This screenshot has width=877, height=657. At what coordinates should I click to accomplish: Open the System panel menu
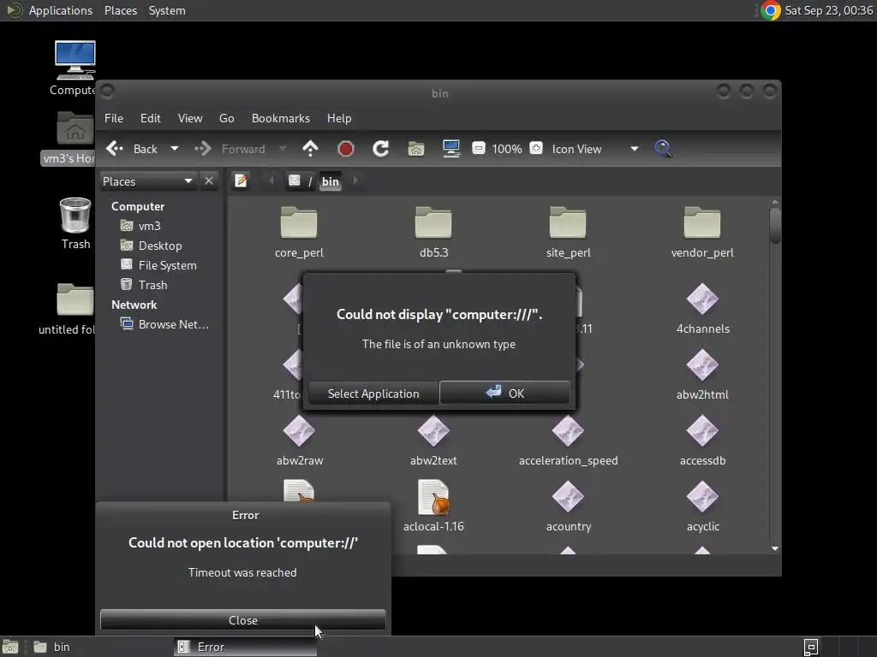tap(167, 10)
